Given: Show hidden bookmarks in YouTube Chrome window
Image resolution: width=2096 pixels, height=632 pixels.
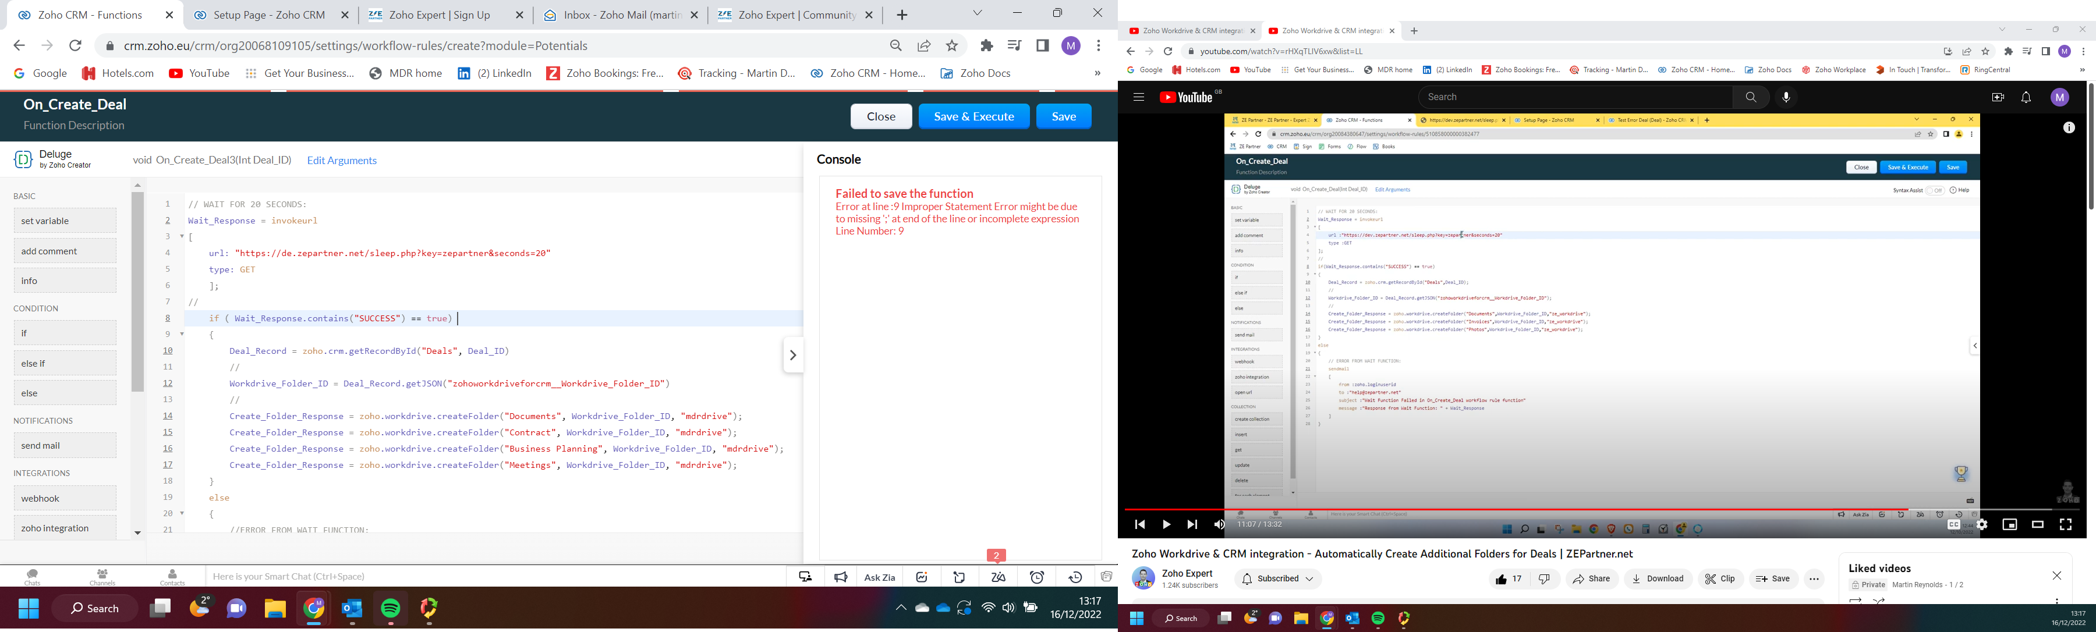Looking at the screenshot, I should point(2082,70).
